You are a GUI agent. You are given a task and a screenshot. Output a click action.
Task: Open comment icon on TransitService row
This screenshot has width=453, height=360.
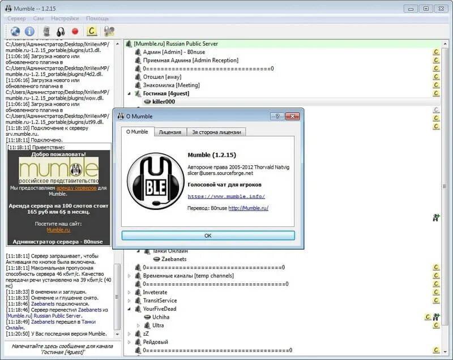pyautogui.click(x=436, y=301)
